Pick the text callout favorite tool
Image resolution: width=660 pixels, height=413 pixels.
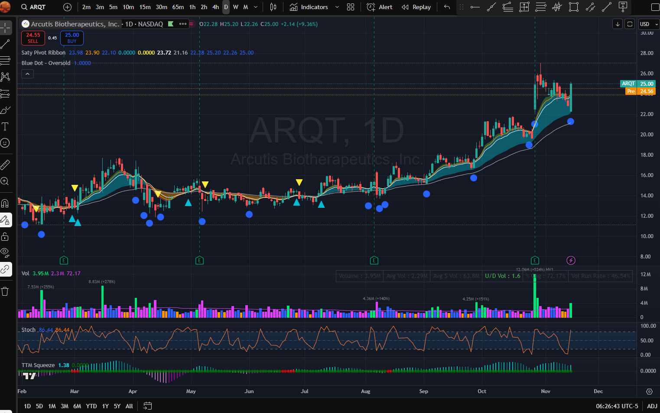[x=623, y=7]
